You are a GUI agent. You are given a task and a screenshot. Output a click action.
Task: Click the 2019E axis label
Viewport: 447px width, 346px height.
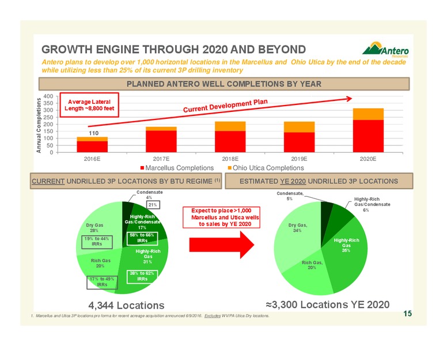tap(299, 159)
